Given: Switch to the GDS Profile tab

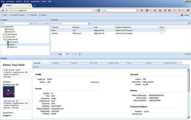Looking at the screenshot, I should pos(98,63).
